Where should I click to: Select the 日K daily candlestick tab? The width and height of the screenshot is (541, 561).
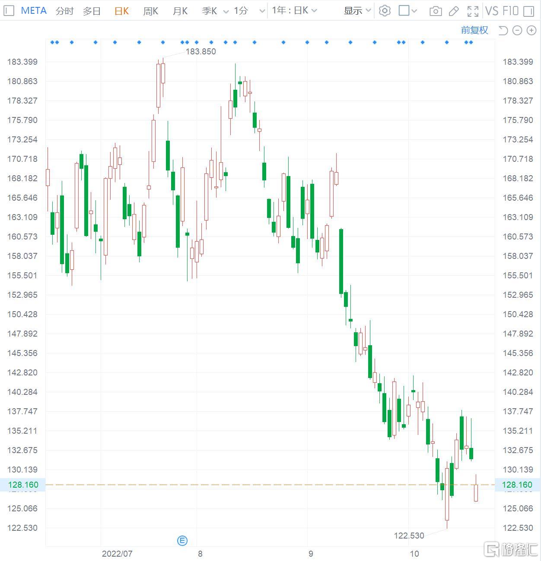tap(121, 11)
